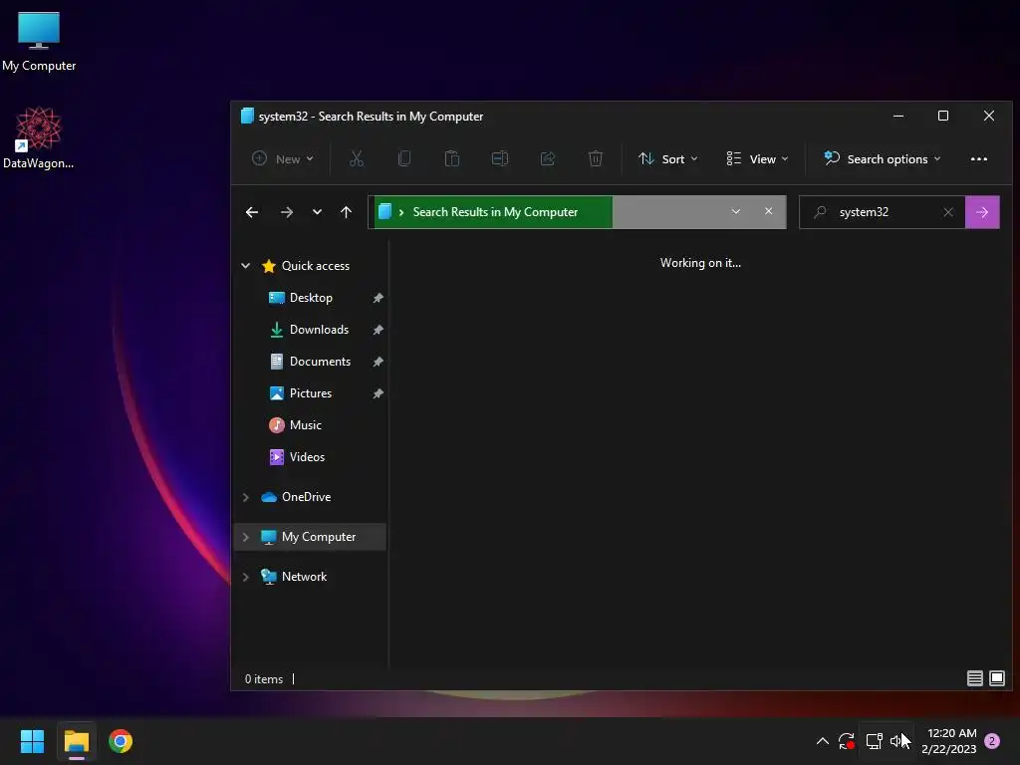Open the New dropdown menu
This screenshot has width=1020, height=765.
click(x=282, y=158)
